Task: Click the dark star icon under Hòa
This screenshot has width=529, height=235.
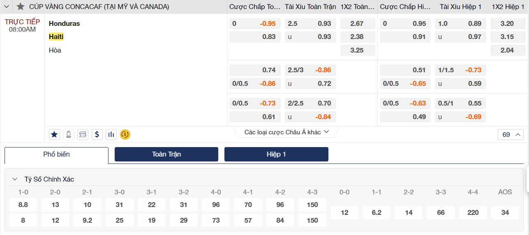Action: click(55, 134)
